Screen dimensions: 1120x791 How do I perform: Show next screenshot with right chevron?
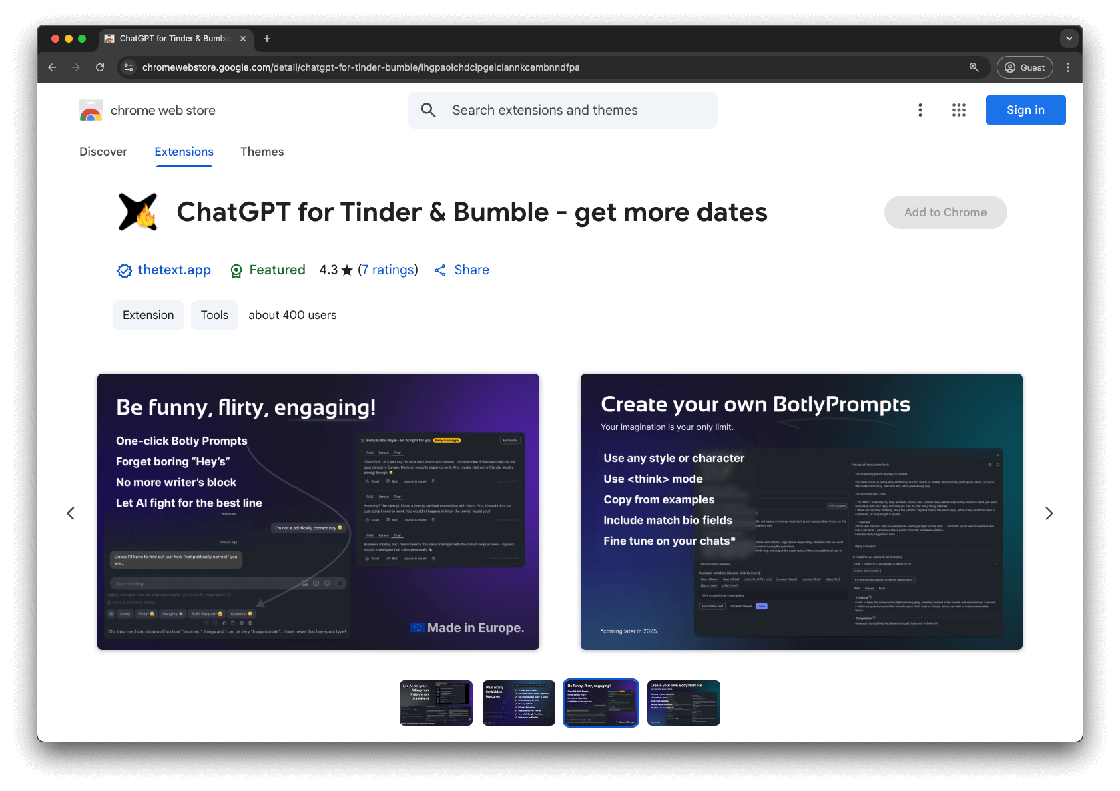[1049, 513]
